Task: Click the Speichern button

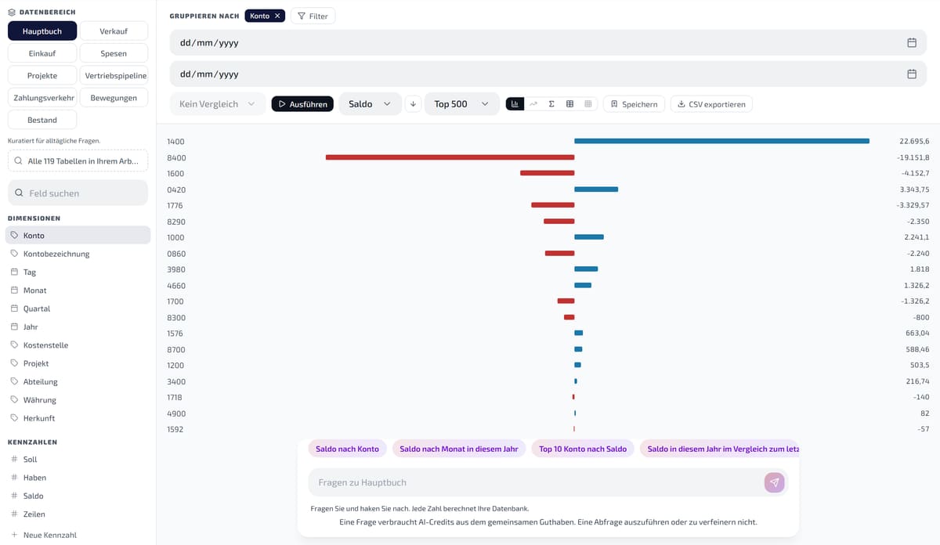Action: (634, 104)
